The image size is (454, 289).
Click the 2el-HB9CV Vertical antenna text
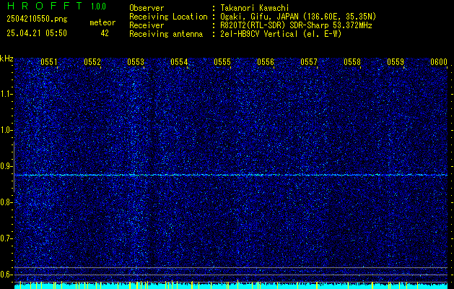pyautogui.click(x=281, y=34)
